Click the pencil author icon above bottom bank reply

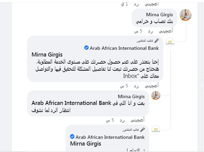(x=142, y=130)
